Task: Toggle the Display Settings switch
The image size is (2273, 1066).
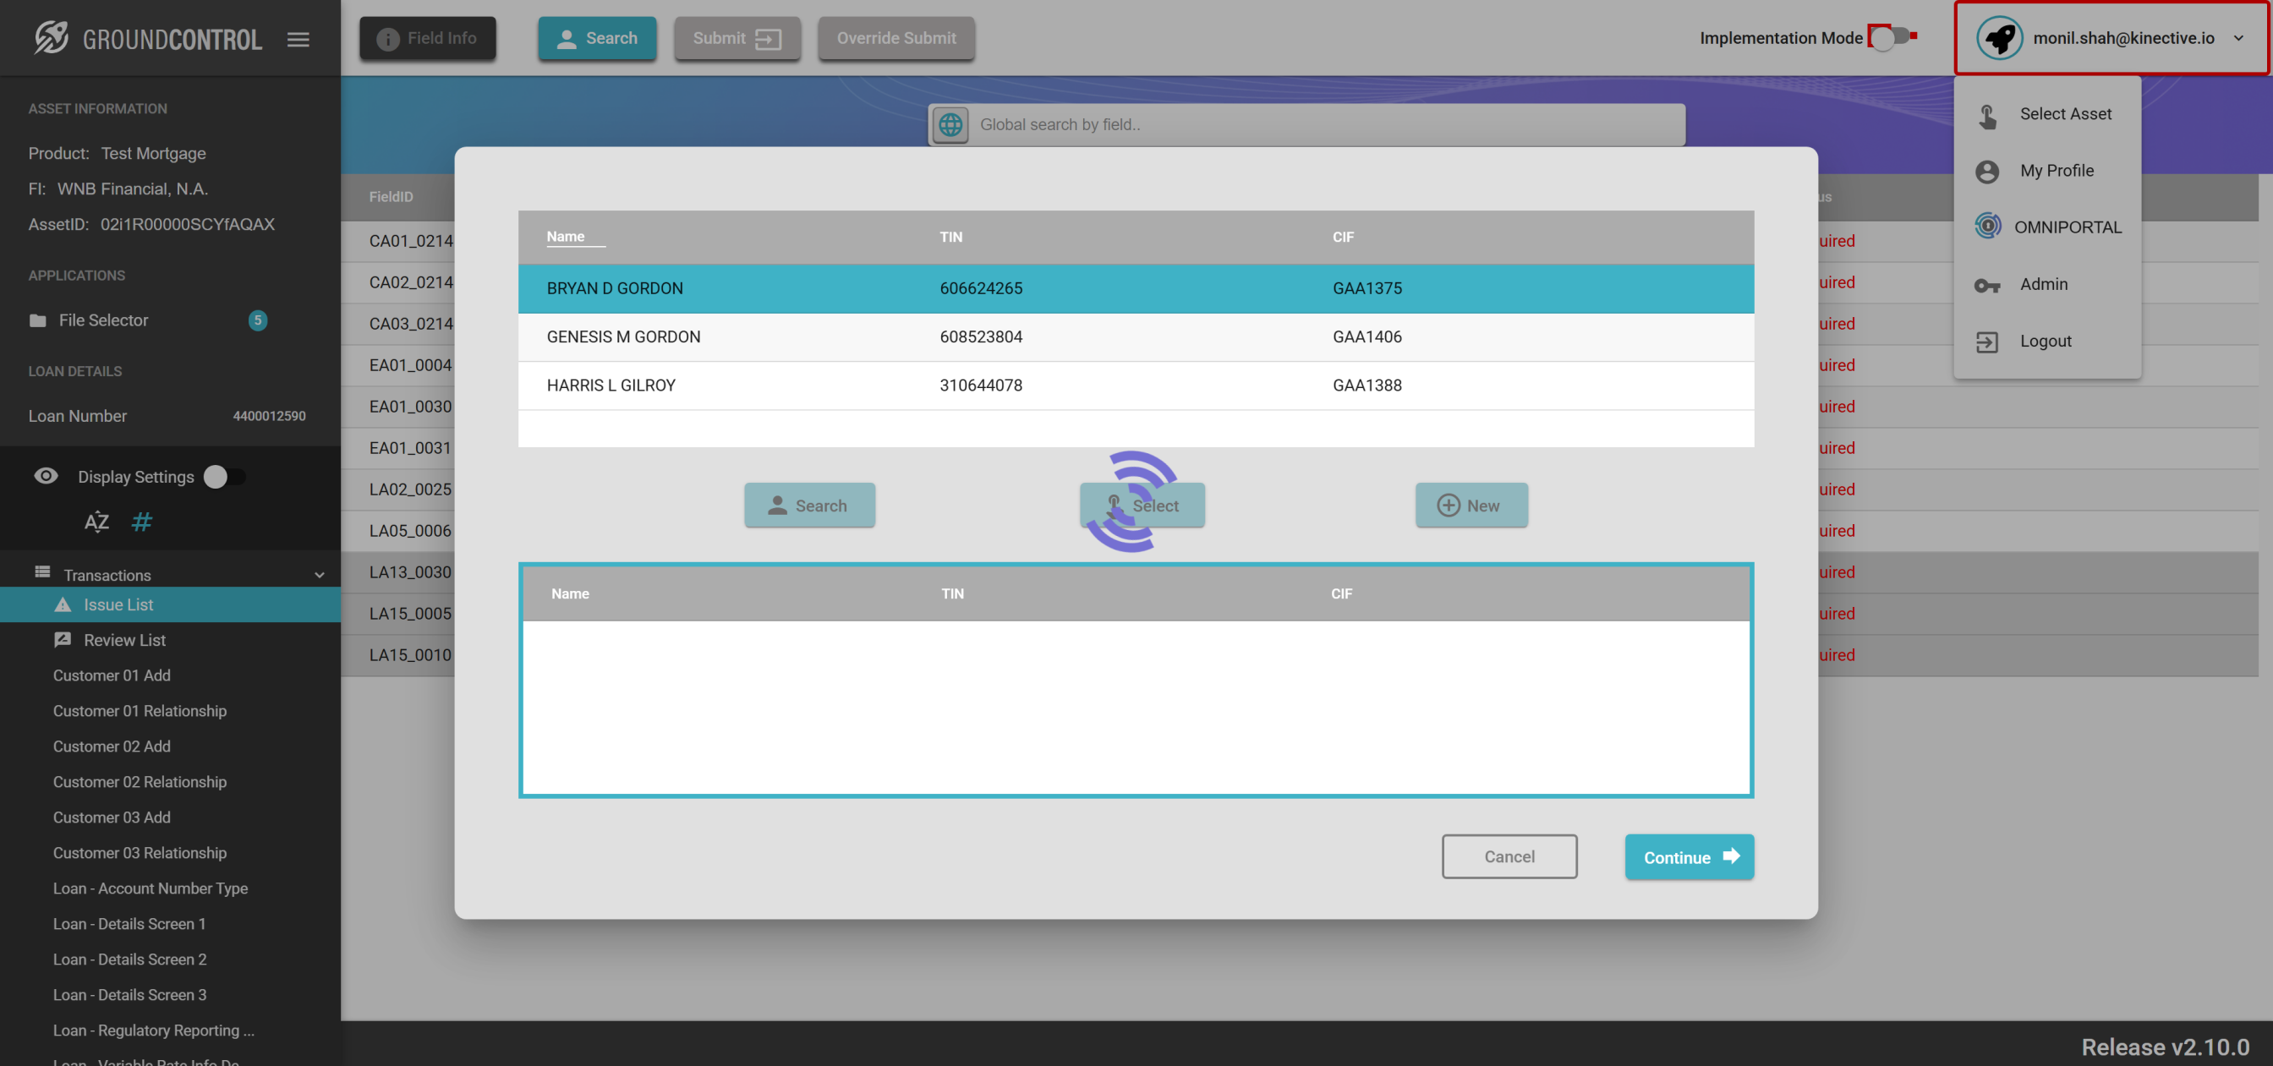Action: [x=224, y=477]
